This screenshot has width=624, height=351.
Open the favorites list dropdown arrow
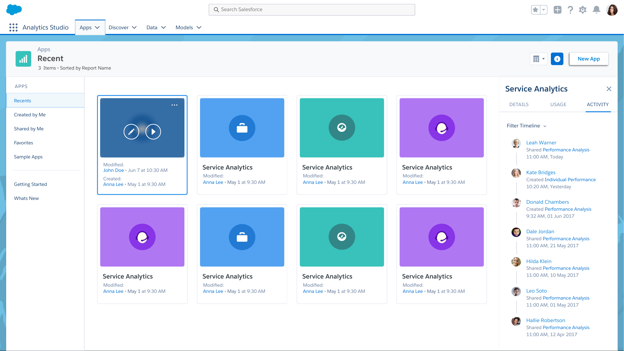544,10
